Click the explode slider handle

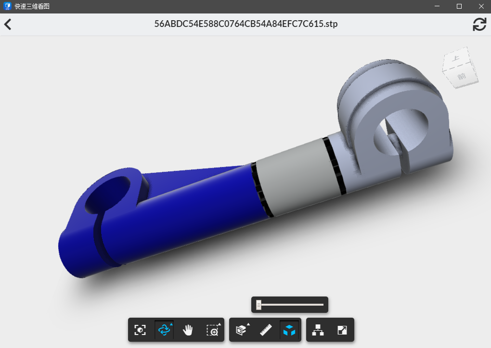coord(260,305)
